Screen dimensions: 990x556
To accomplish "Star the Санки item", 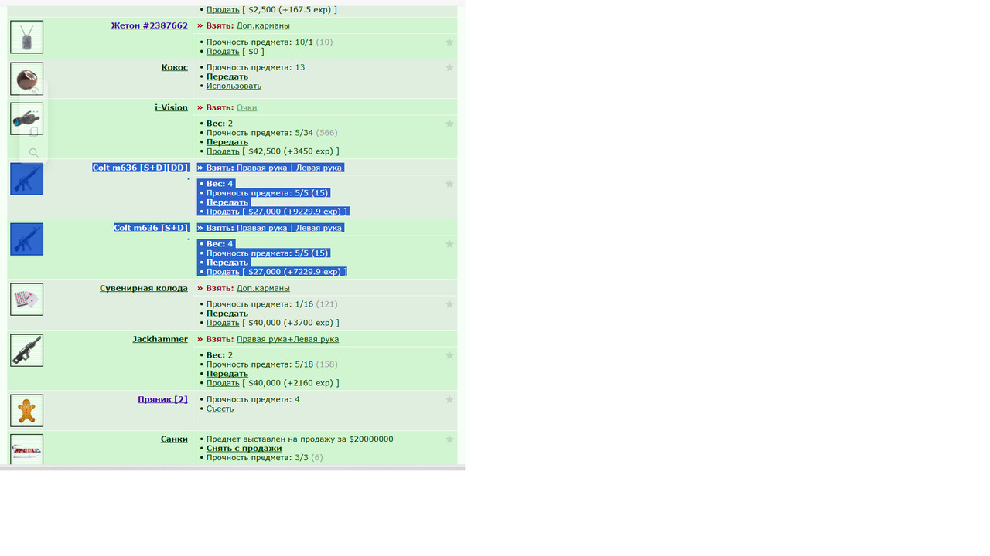I will [x=449, y=439].
